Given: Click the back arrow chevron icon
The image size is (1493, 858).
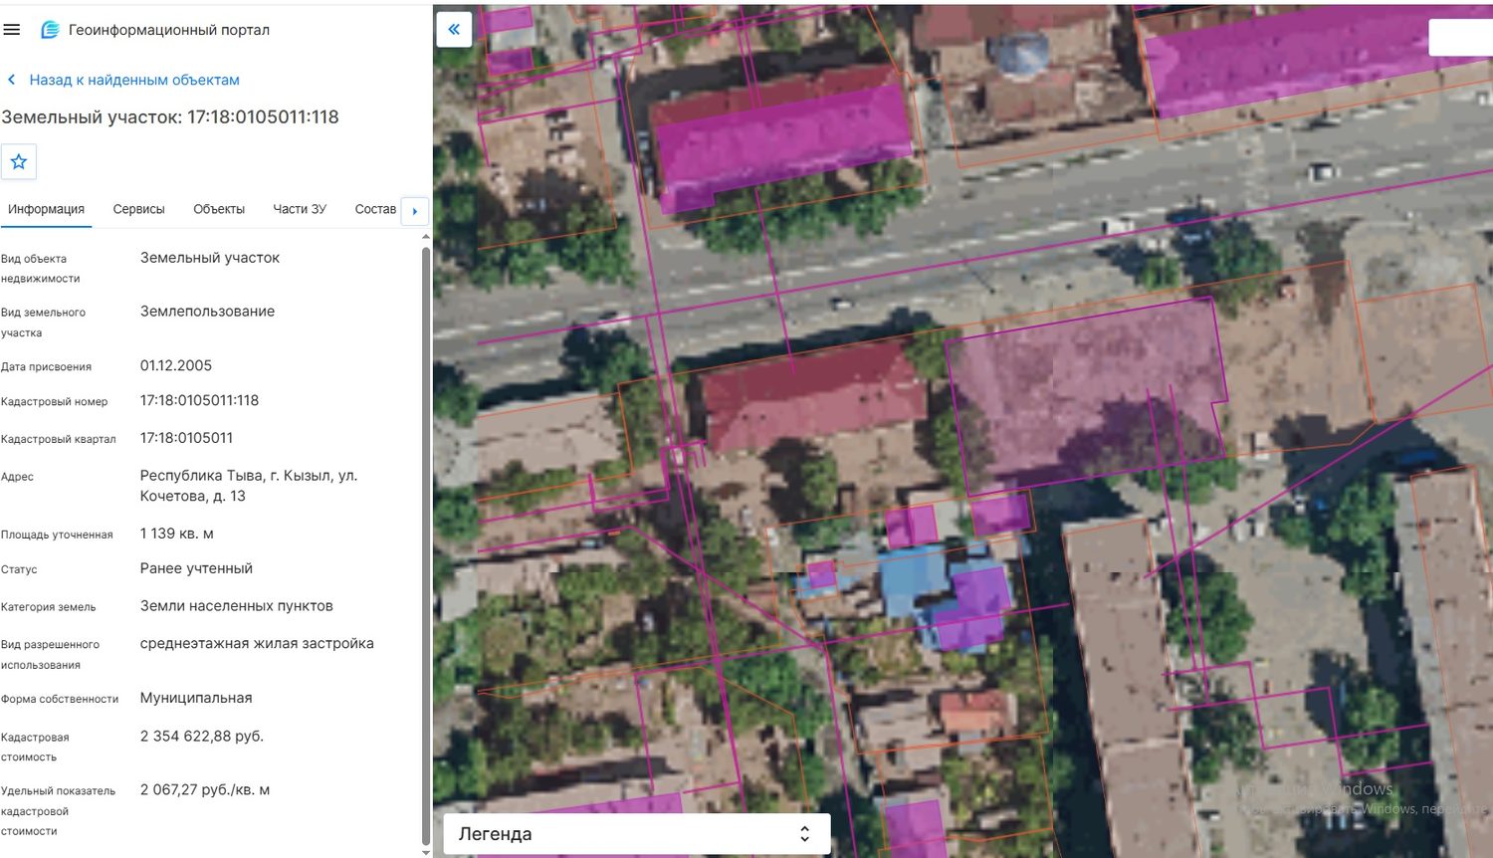Looking at the screenshot, I should pyautogui.click(x=12, y=80).
